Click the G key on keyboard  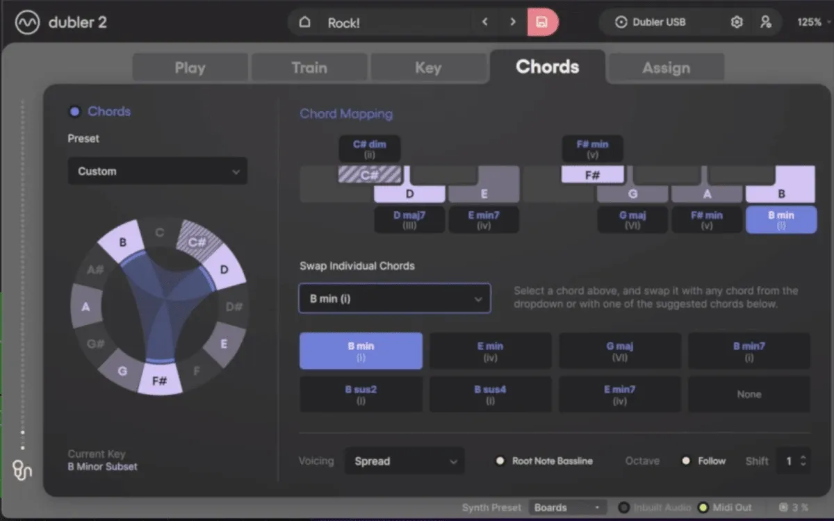click(x=633, y=194)
